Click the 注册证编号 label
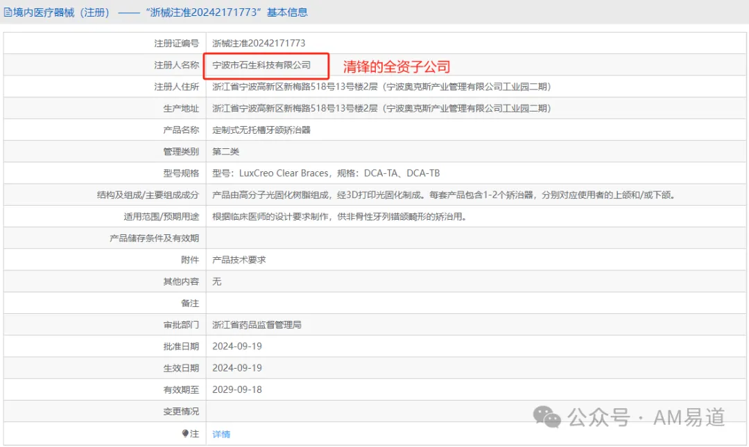This screenshot has height=447, width=749. click(x=176, y=44)
